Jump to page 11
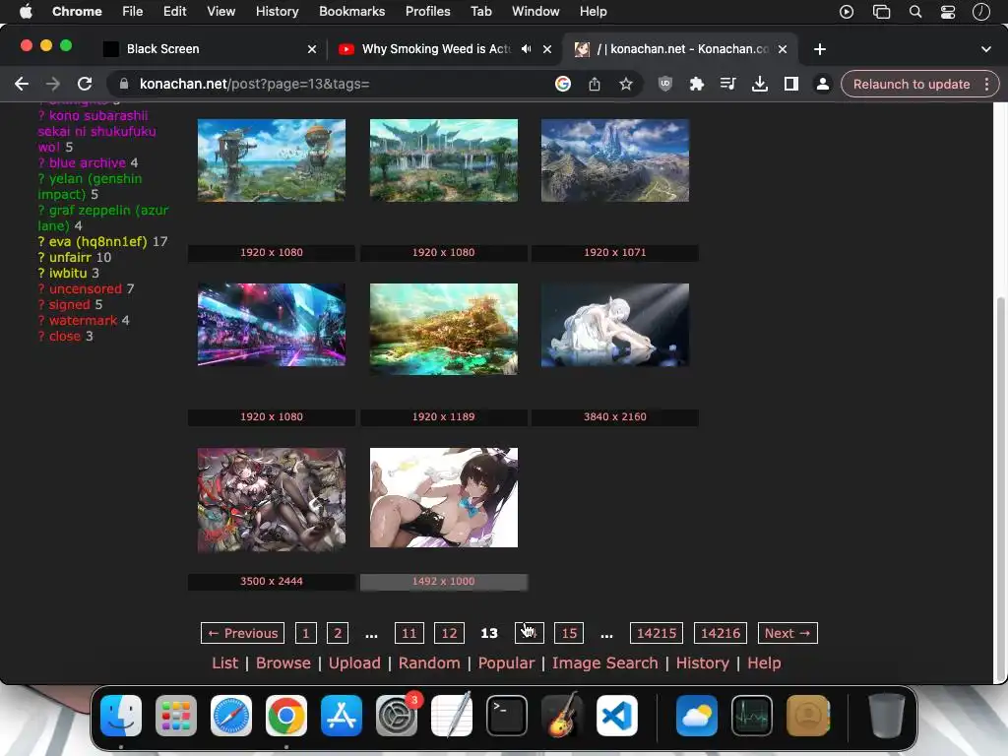This screenshot has height=756, width=1008. click(x=409, y=633)
